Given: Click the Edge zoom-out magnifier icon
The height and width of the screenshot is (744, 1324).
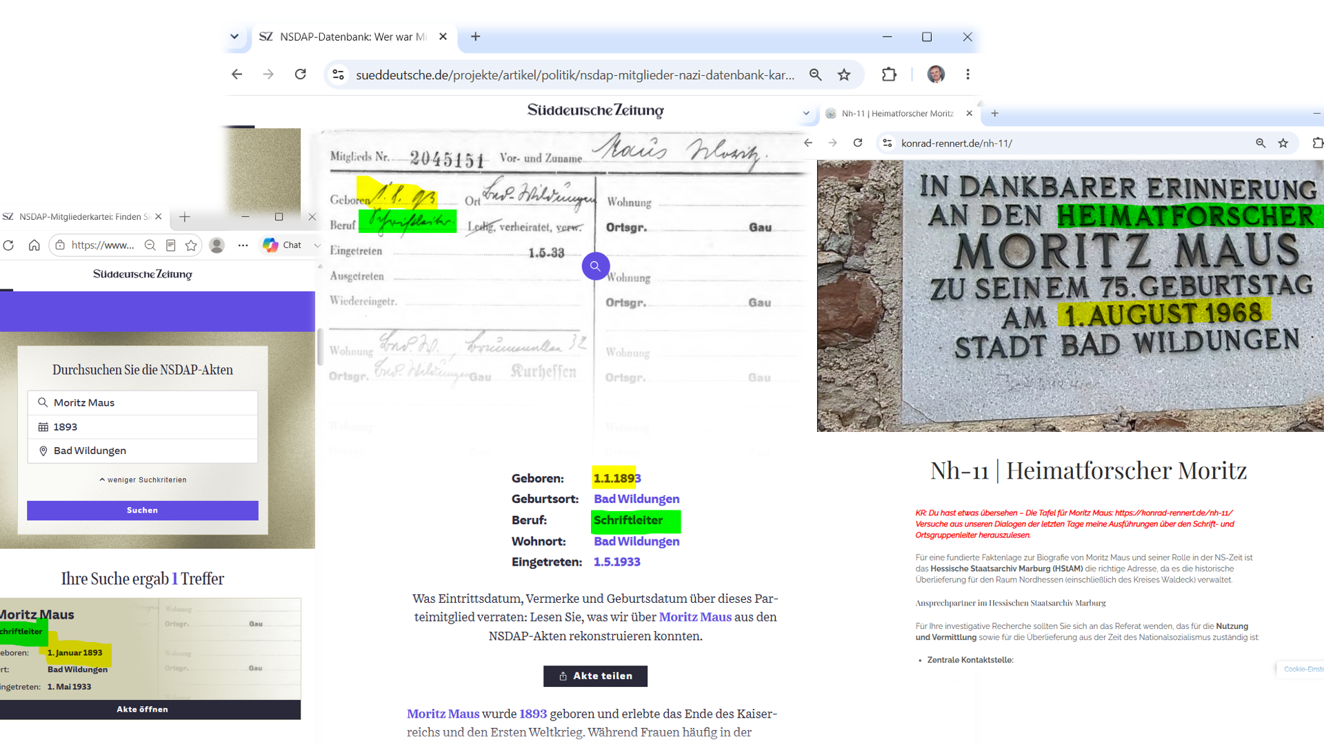Looking at the screenshot, I should (150, 245).
